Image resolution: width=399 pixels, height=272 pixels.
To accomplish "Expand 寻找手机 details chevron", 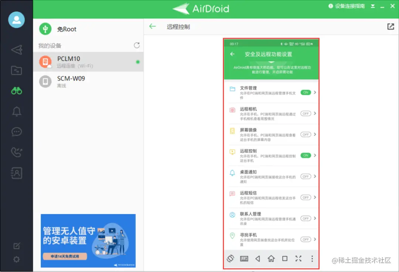I will point(315,239).
